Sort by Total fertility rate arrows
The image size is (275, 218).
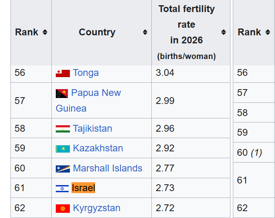pyautogui.click(x=224, y=32)
